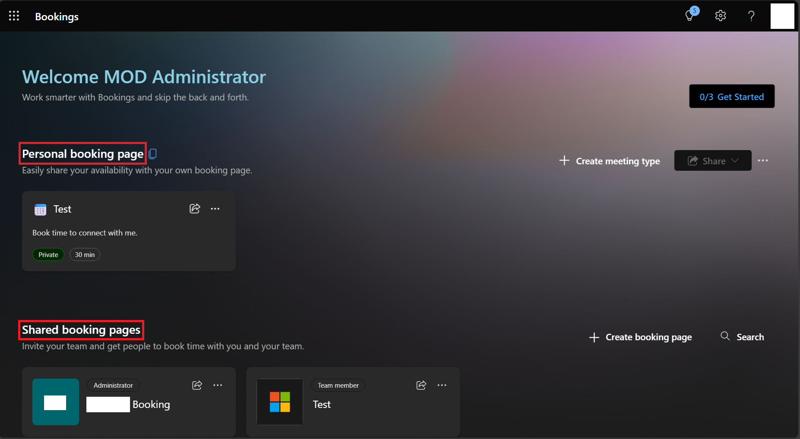Click the Shared booking pages heading

click(81, 330)
